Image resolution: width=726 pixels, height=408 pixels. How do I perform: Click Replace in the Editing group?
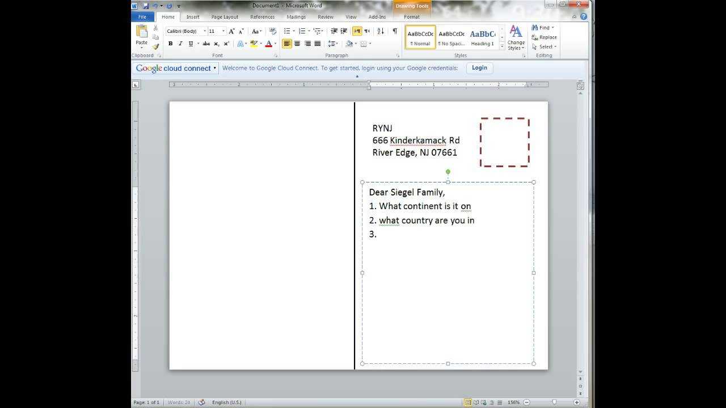pyautogui.click(x=544, y=37)
